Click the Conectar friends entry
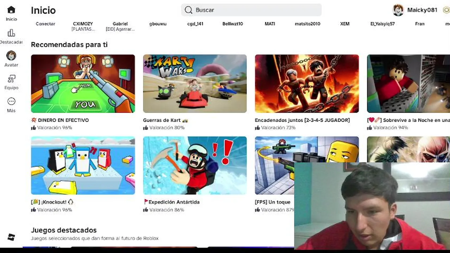The image size is (450, 253). pyautogui.click(x=45, y=24)
